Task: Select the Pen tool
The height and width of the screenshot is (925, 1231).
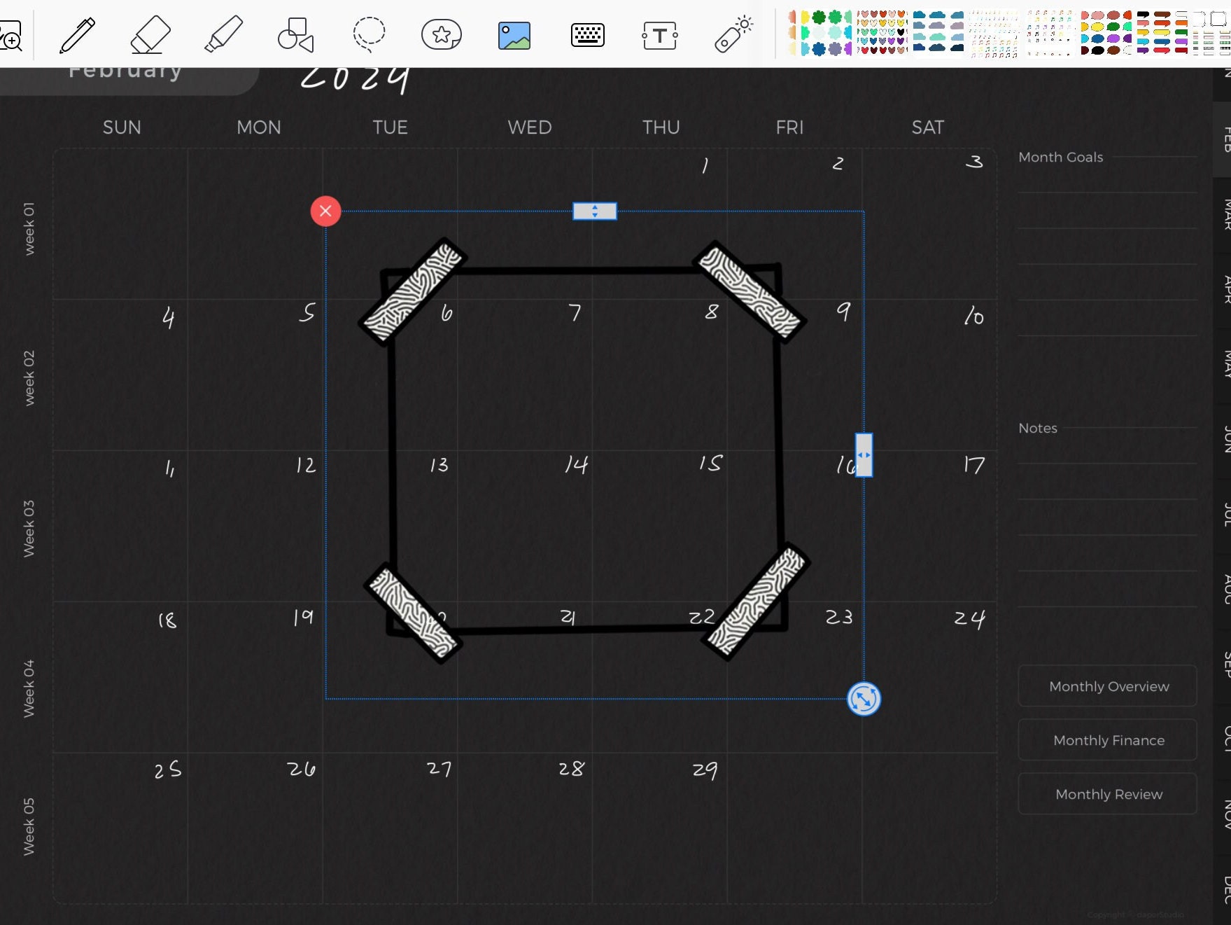Action: click(x=77, y=35)
